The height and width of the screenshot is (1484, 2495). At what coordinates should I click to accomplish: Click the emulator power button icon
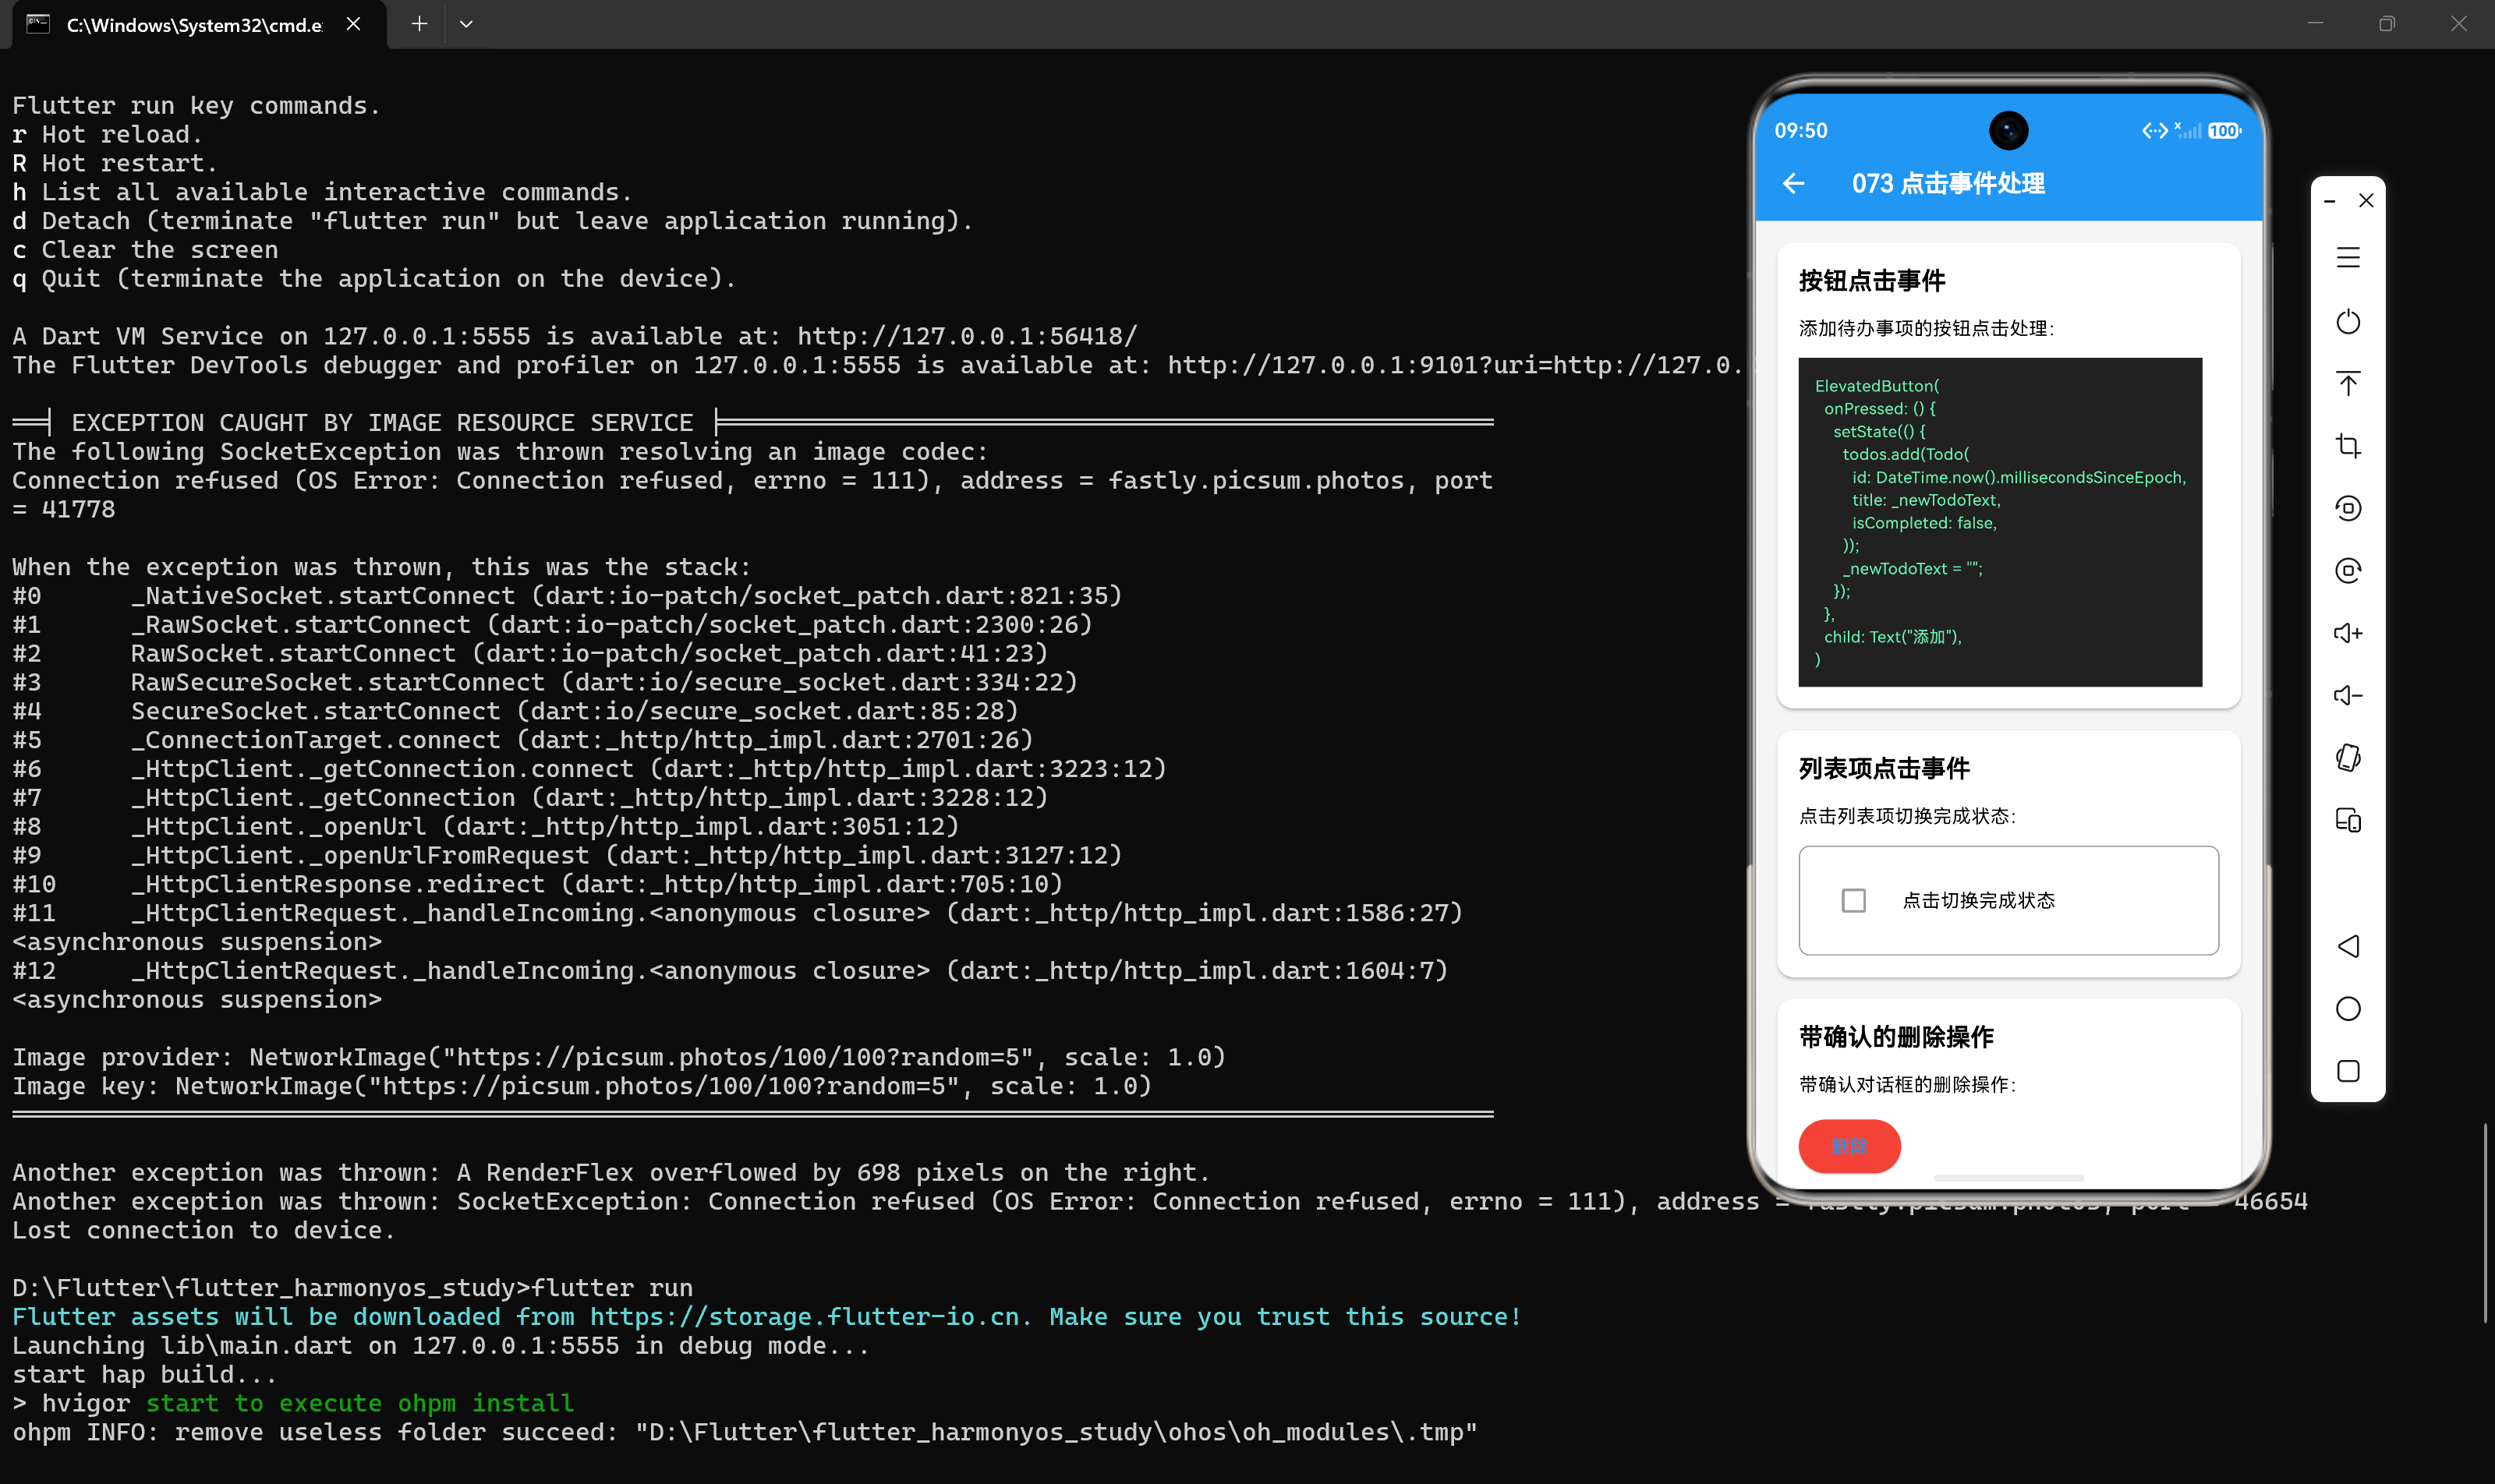pos(2348,322)
